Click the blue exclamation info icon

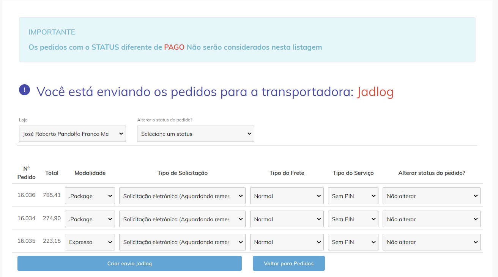click(x=24, y=90)
